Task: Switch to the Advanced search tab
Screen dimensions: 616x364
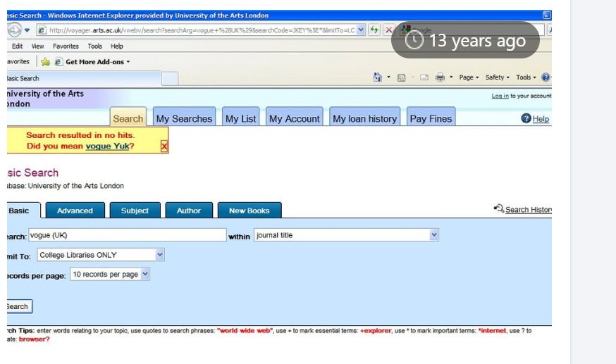Action: [x=75, y=211]
